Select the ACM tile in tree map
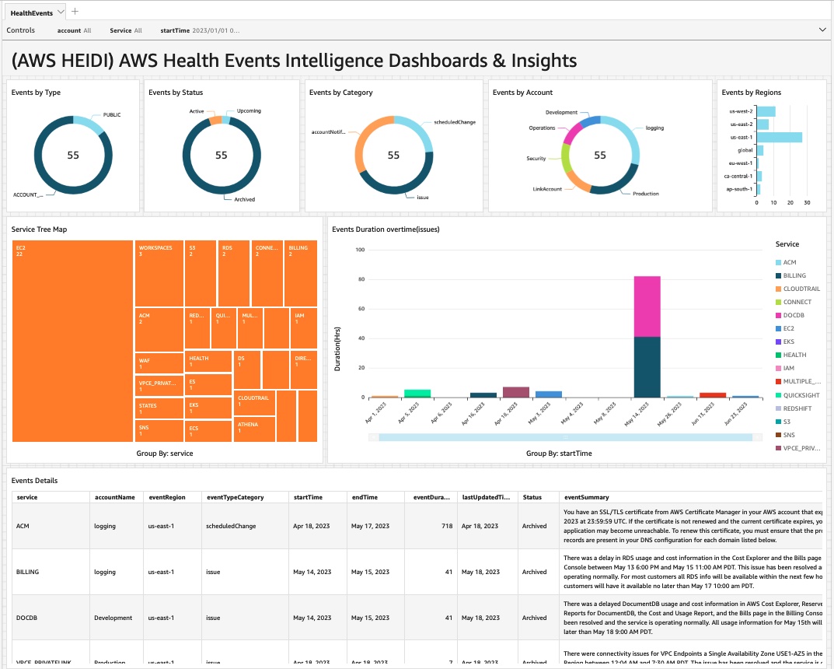This screenshot has width=834, height=669. (159, 330)
